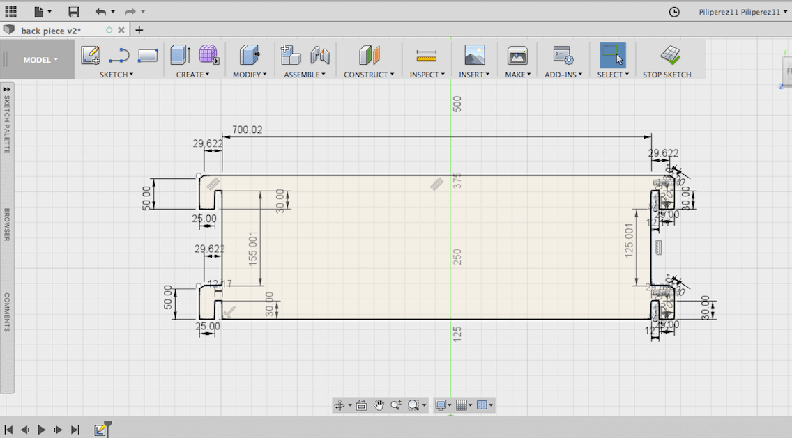Screen dimensions: 792x438
Task: Open the BROWSER side panel
Action: 7,224
